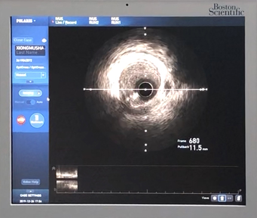This screenshot has height=218, width=257.
Task: Expand the case details chevron below Vessel
Action: tap(30, 82)
